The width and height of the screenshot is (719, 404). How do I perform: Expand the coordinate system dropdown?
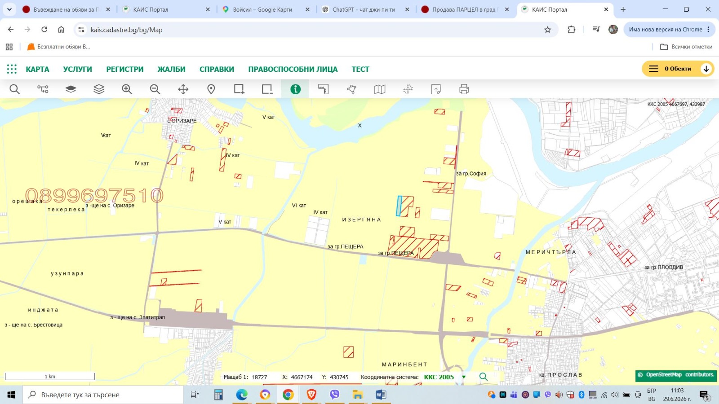coord(464,377)
